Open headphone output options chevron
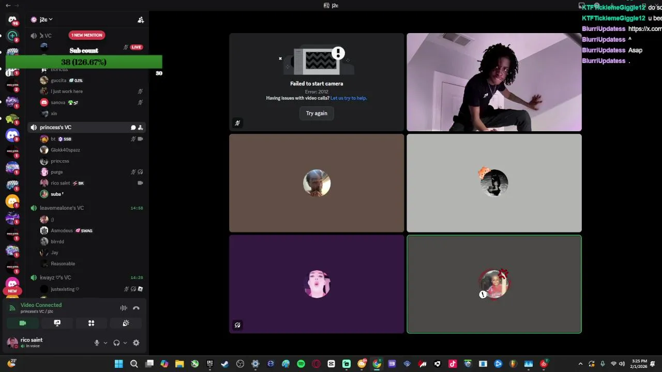 pyautogui.click(x=125, y=343)
